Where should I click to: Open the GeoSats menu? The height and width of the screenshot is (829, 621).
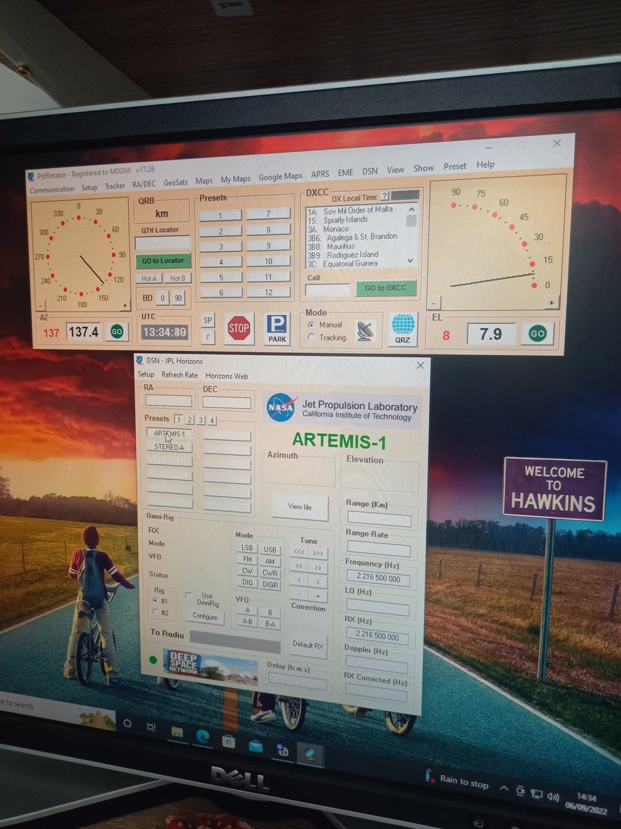[176, 182]
